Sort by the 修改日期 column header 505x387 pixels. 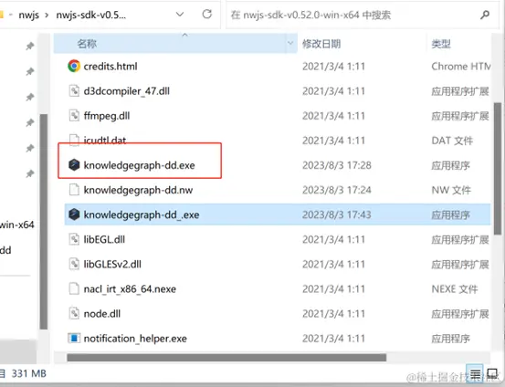coord(321,44)
